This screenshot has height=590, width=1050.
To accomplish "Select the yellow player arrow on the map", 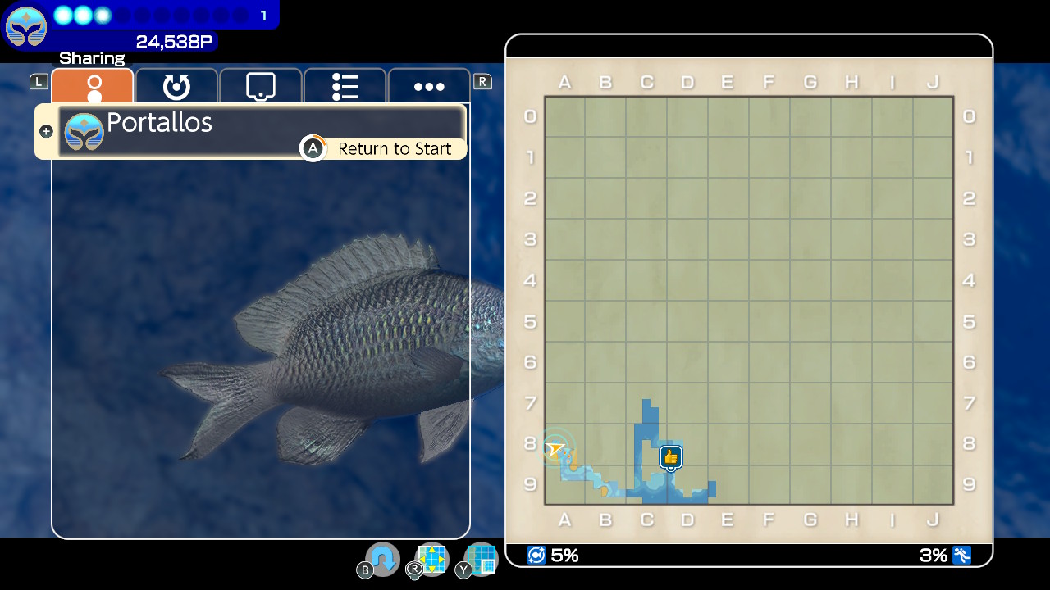I will pyautogui.click(x=555, y=449).
